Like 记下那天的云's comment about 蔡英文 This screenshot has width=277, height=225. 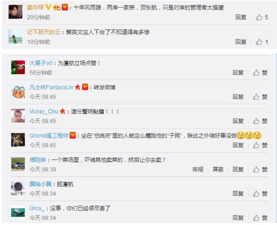(262, 42)
